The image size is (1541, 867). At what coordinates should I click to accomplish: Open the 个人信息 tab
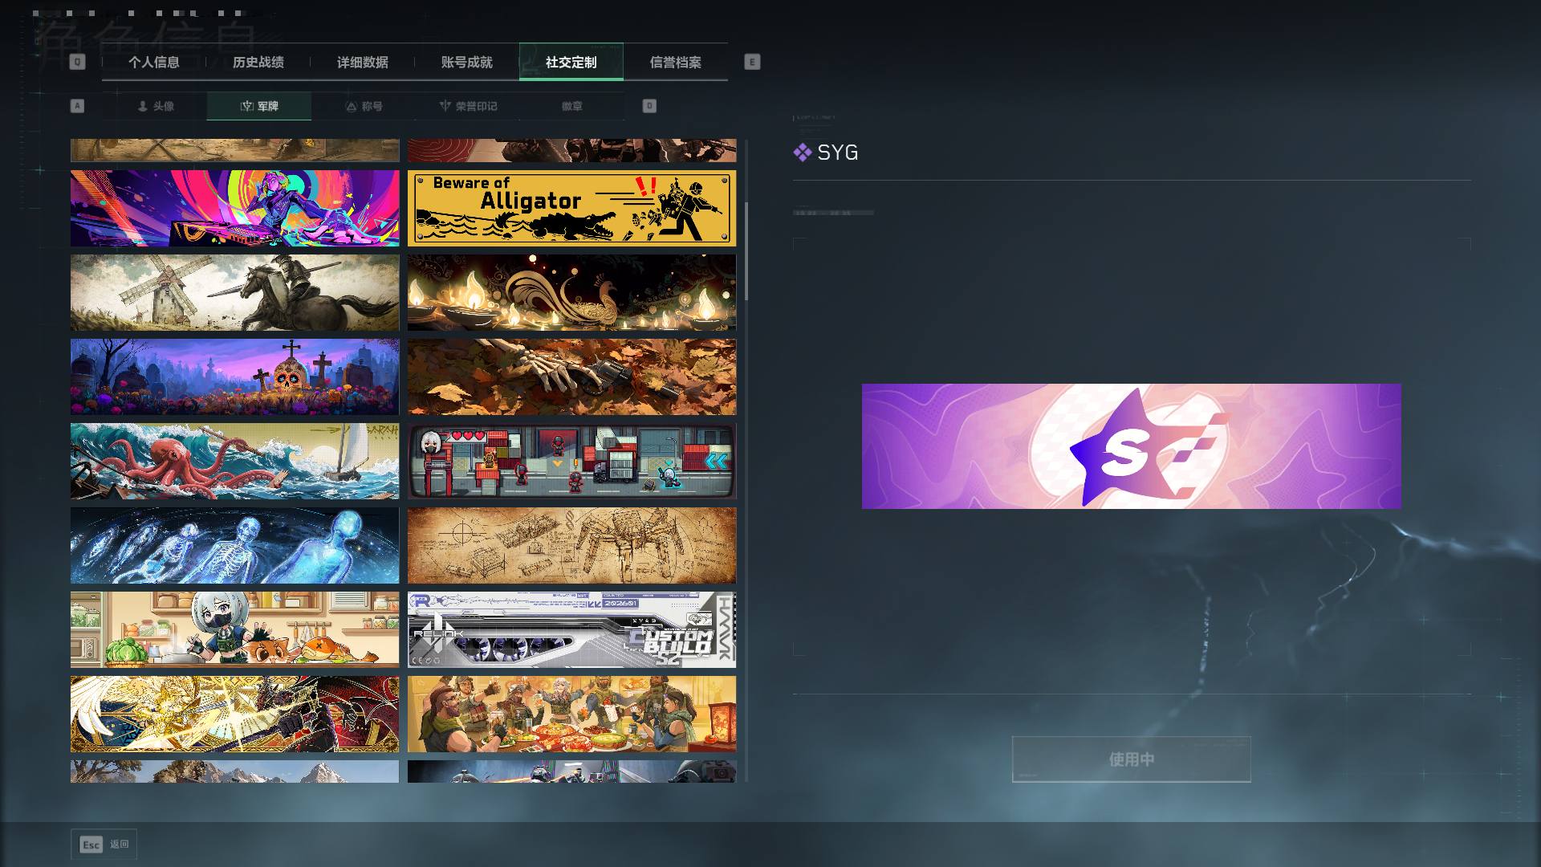coord(154,62)
